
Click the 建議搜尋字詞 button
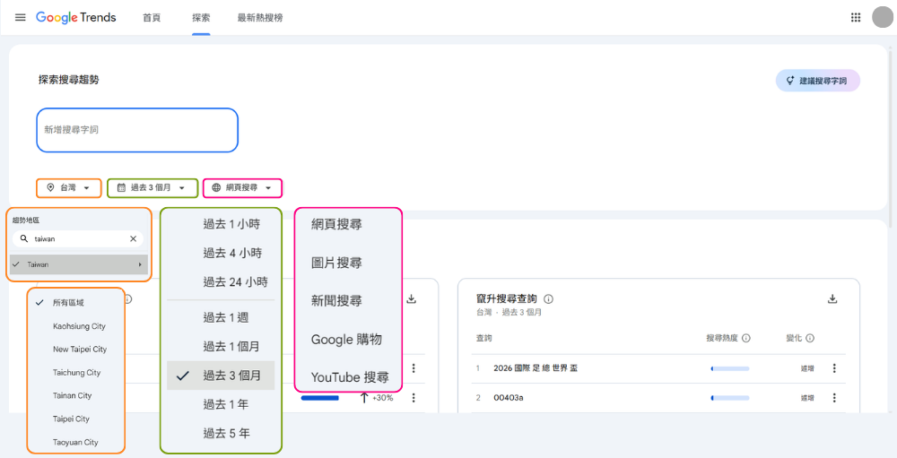coord(817,81)
